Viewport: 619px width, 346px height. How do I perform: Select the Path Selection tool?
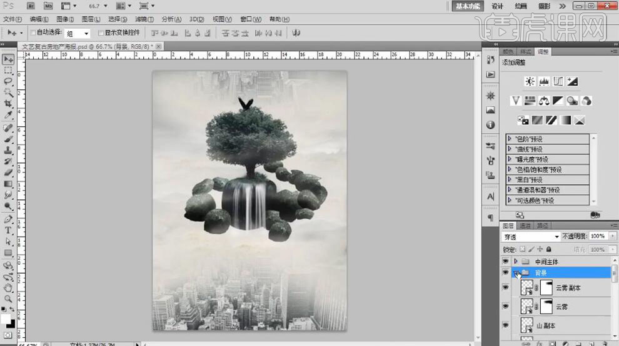tap(8, 242)
